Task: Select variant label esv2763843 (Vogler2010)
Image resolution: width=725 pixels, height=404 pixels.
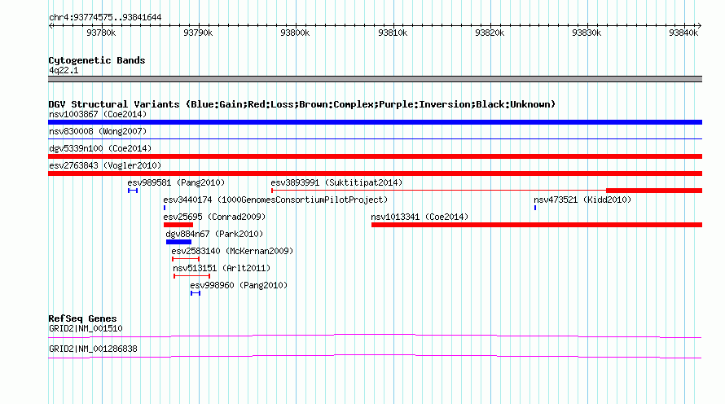Action: click(x=105, y=165)
